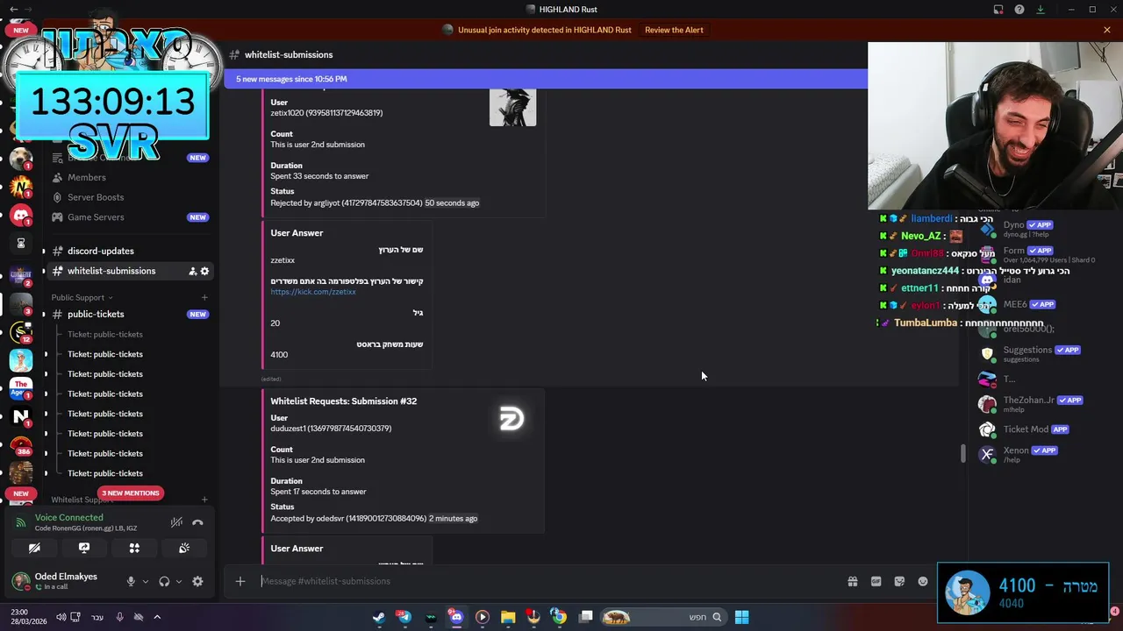Click the message attachment plus button
Viewport: 1123px width, 631px height.
click(240, 581)
